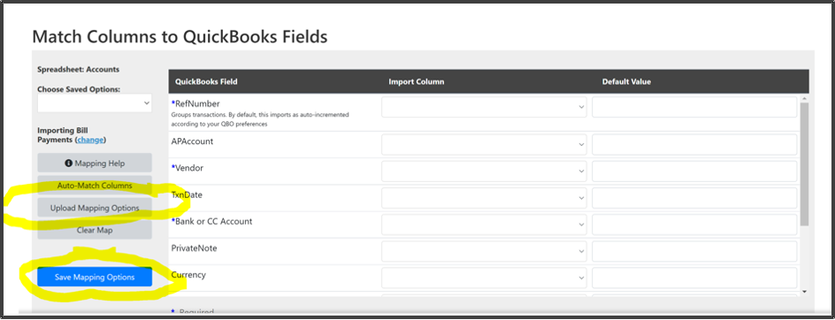Click the scrollbar down arrow
835x320 pixels.
point(804,291)
